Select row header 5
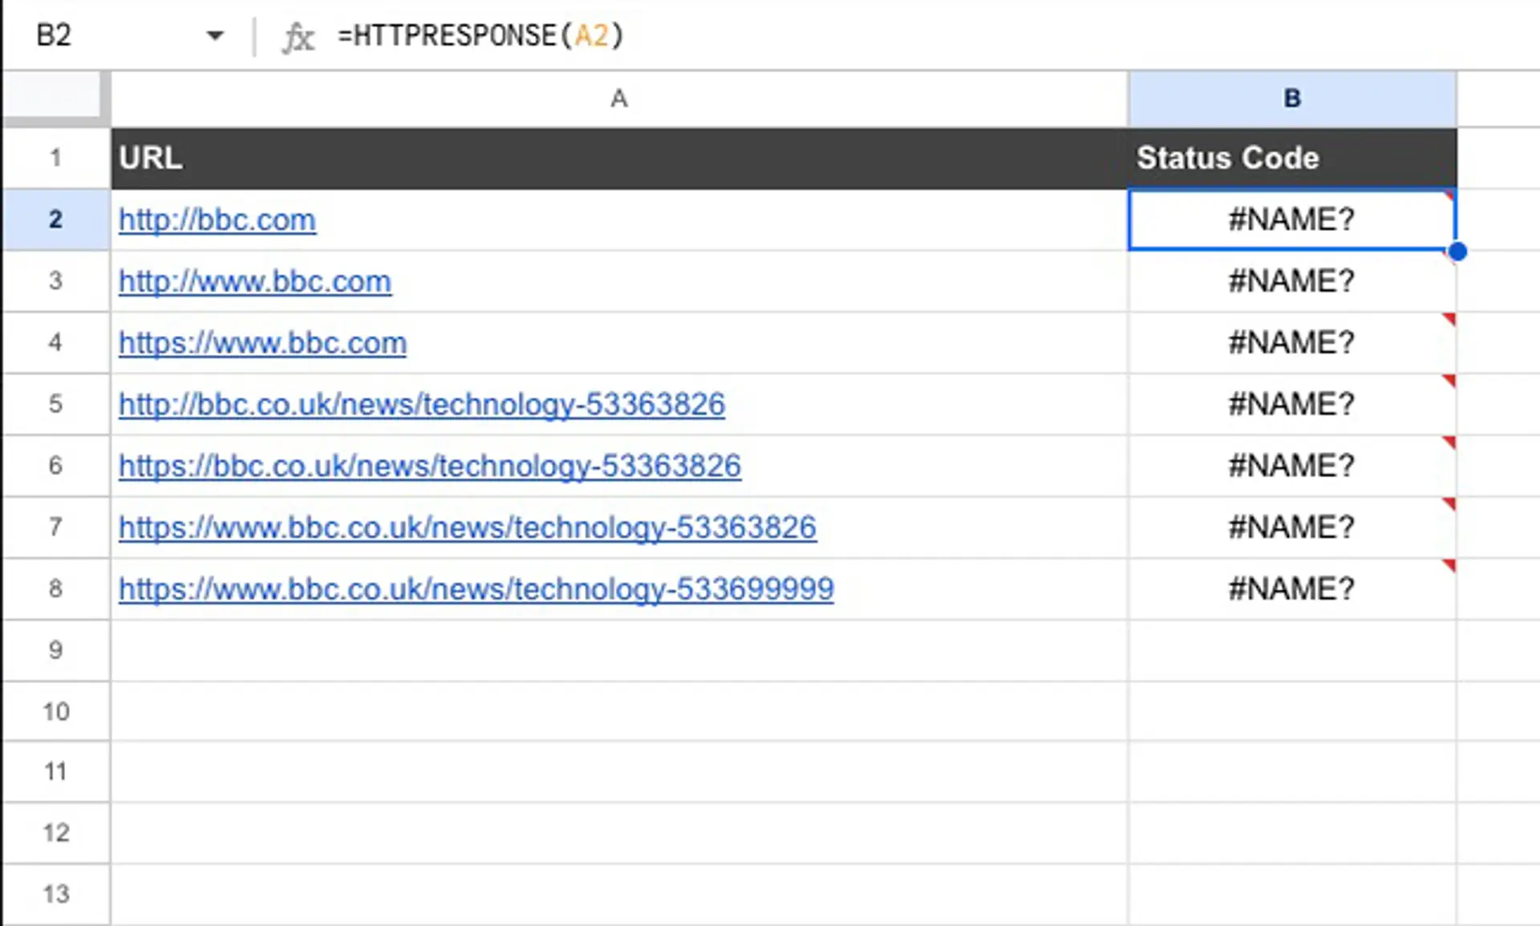The height and width of the screenshot is (926, 1540). 55,405
